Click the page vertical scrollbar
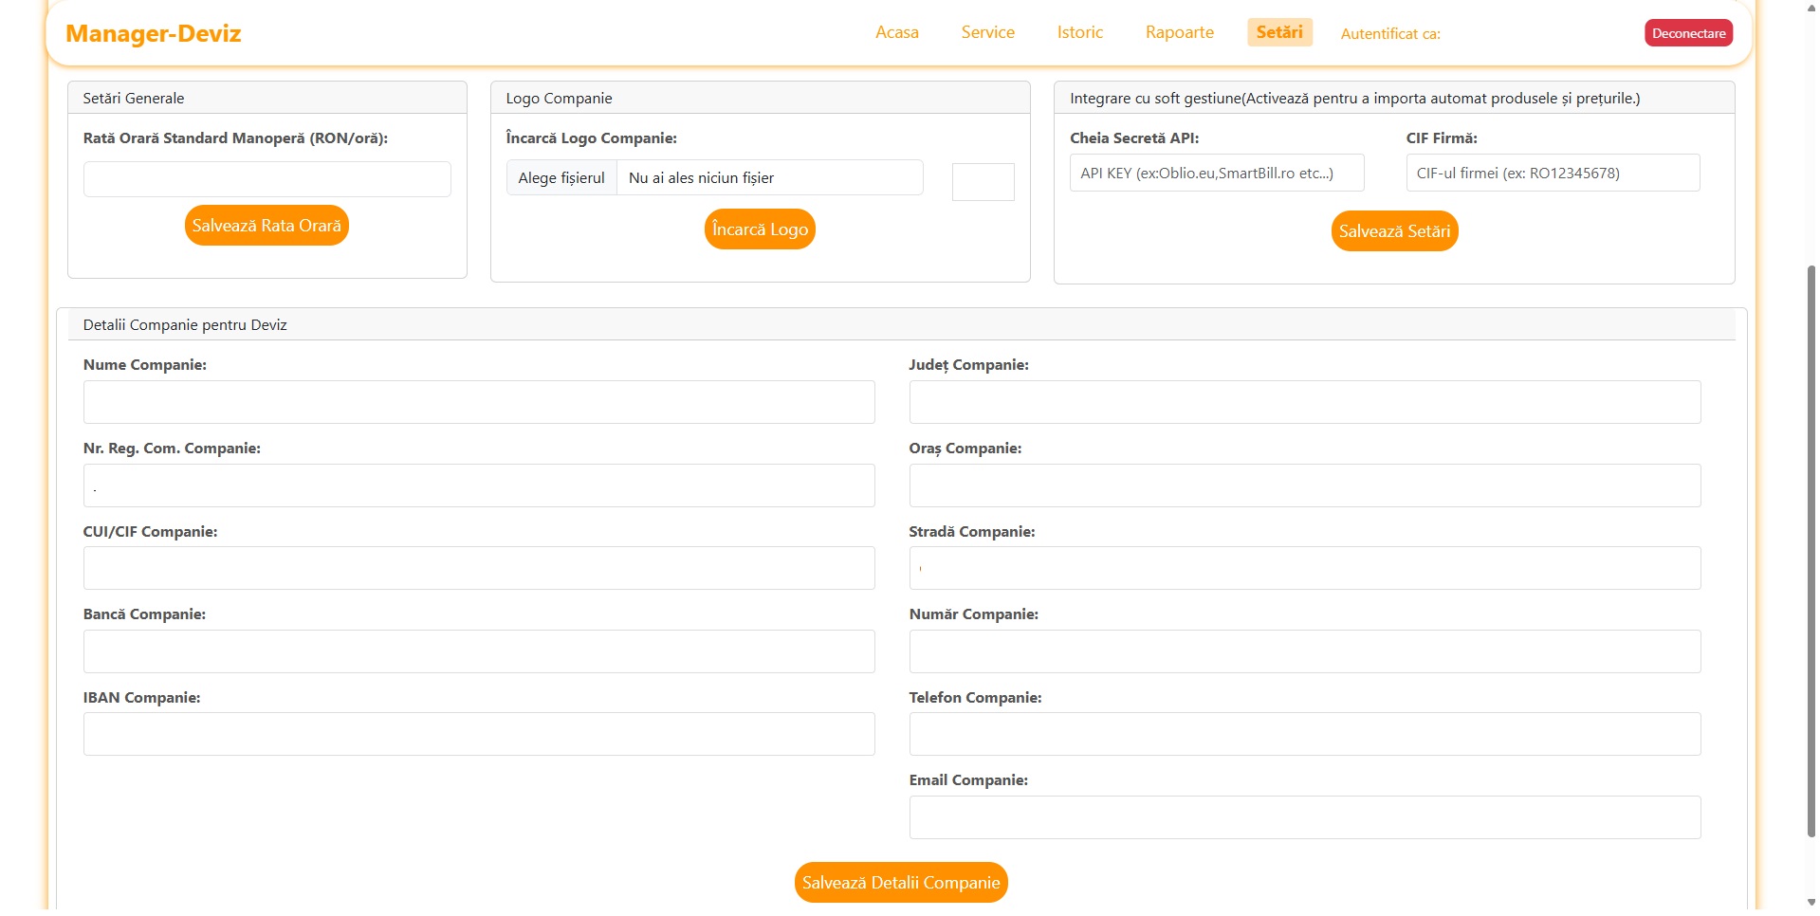 (1811, 550)
